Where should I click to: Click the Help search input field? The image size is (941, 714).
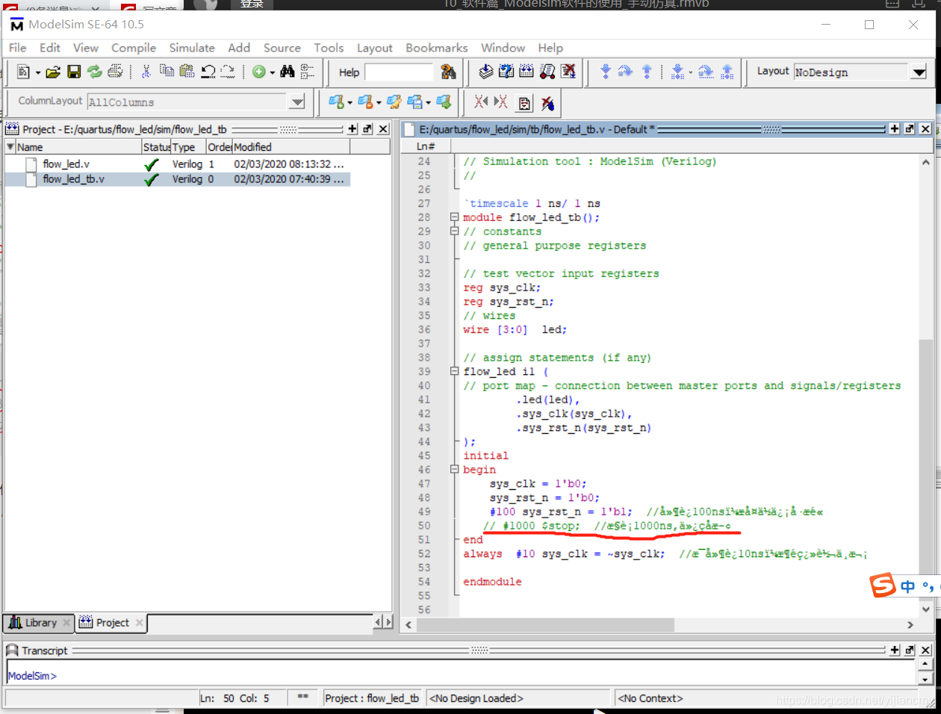(399, 72)
